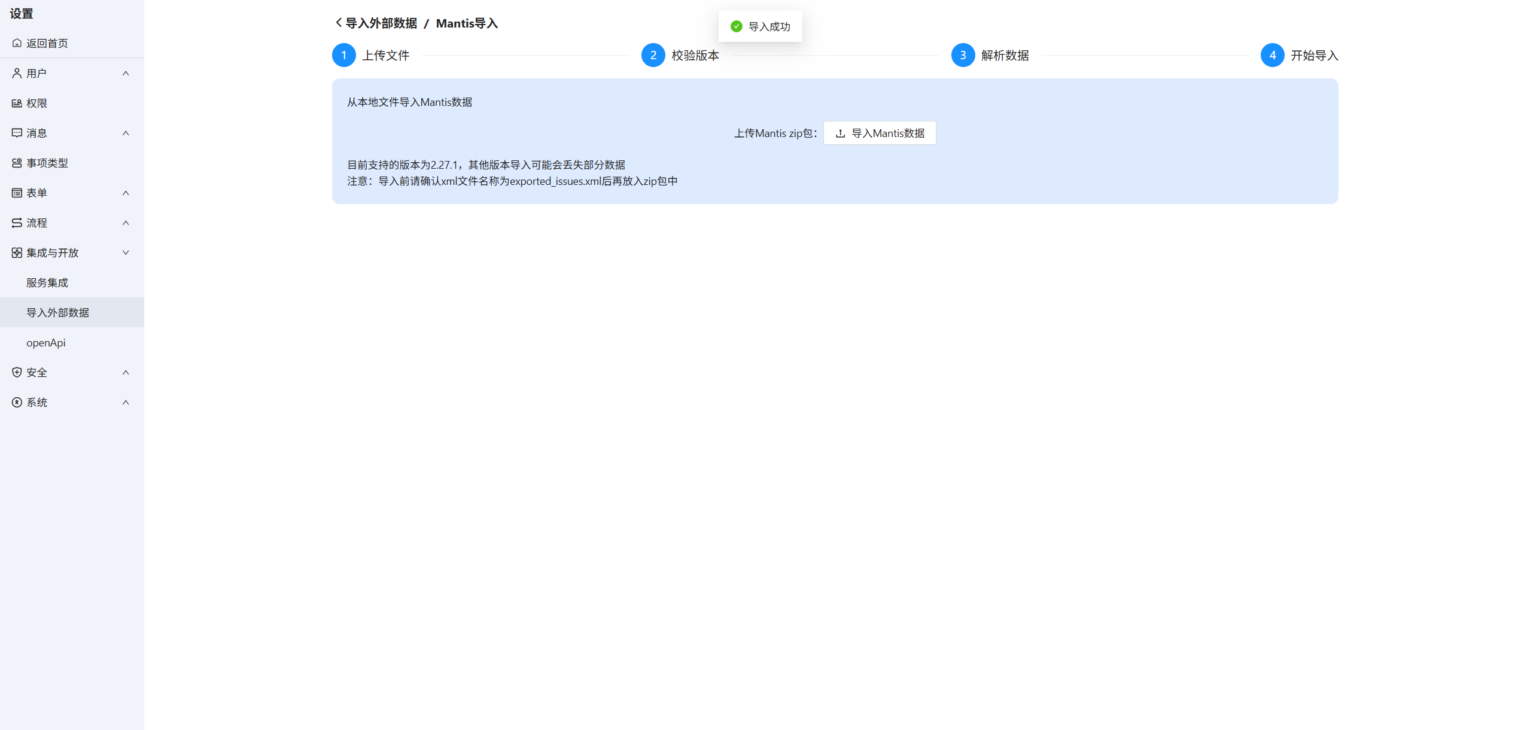Select openApi submenu item
The image size is (1521, 730).
(72, 342)
